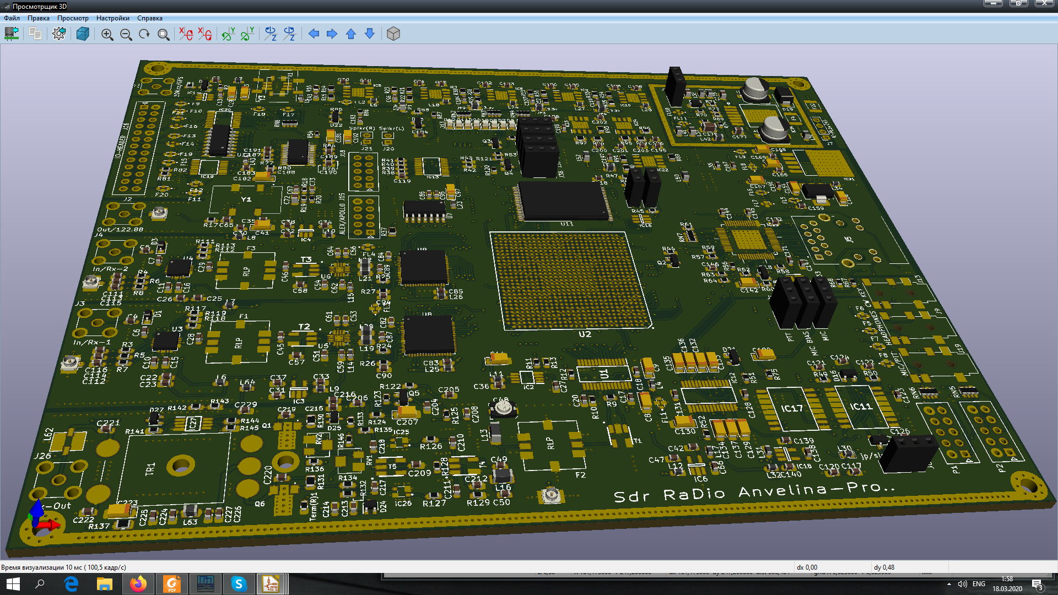Rotate X clockwise with first red icon

tap(186, 34)
